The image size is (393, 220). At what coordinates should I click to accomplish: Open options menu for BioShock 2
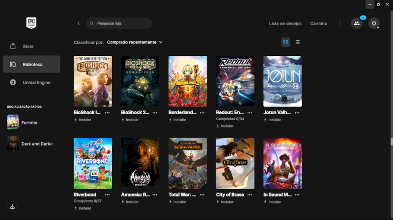tap(155, 113)
